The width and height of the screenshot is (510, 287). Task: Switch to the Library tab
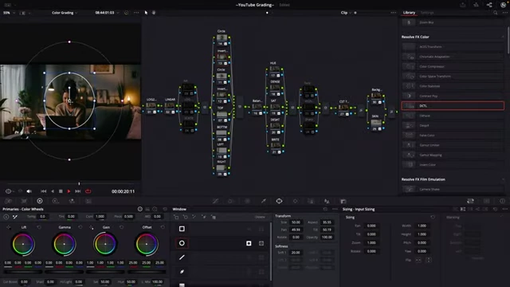(409, 13)
